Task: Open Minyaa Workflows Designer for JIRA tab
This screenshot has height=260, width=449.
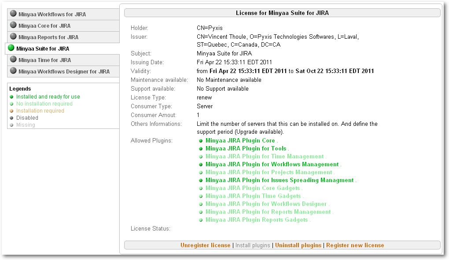Action: (63, 72)
